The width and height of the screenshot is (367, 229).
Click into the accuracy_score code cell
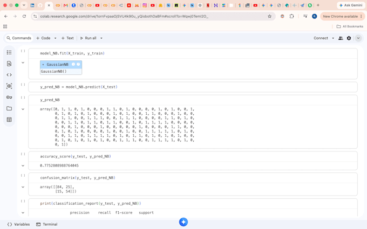193,156
